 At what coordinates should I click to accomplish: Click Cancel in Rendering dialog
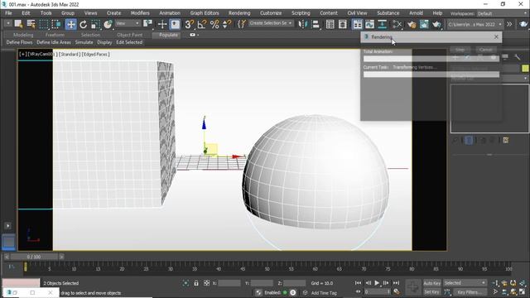486,50
